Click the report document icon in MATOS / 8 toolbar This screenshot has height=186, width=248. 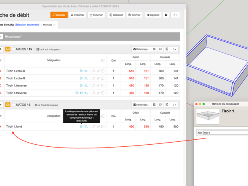tap(167, 105)
